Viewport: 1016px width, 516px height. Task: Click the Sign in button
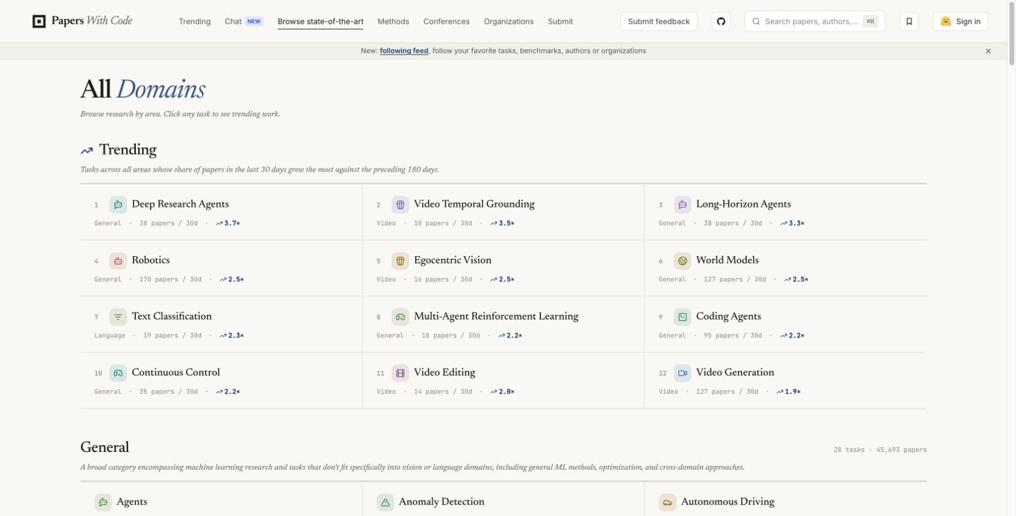[x=960, y=21]
